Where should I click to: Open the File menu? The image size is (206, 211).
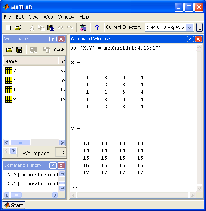[7, 17]
